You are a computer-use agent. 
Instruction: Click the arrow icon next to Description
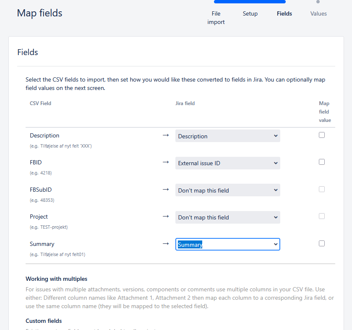pyautogui.click(x=166, y=135)
